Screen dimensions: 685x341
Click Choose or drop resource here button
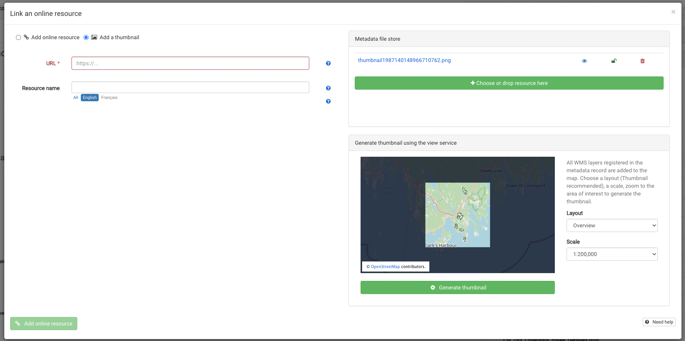point(509,83)
